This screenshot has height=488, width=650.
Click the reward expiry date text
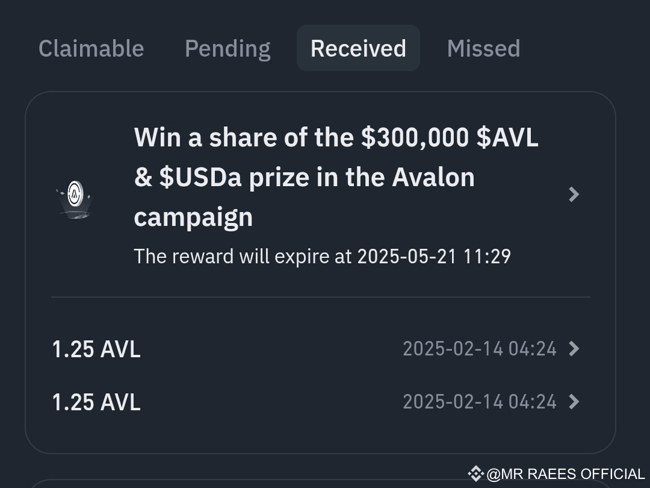[322, 256]
